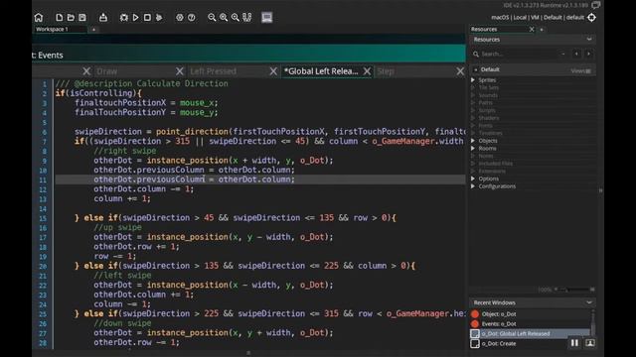Click the user profile icon bottom right
Viewport: 636px width, 357px height.
(x=590, y=343)
